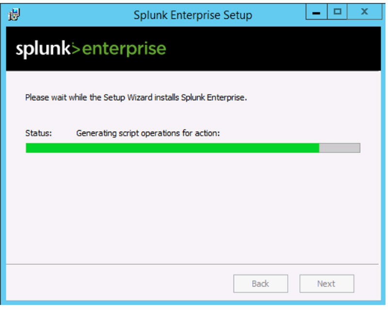
Task: Click the green filled portion of progress bar
Action: click(x=173, y=148)
